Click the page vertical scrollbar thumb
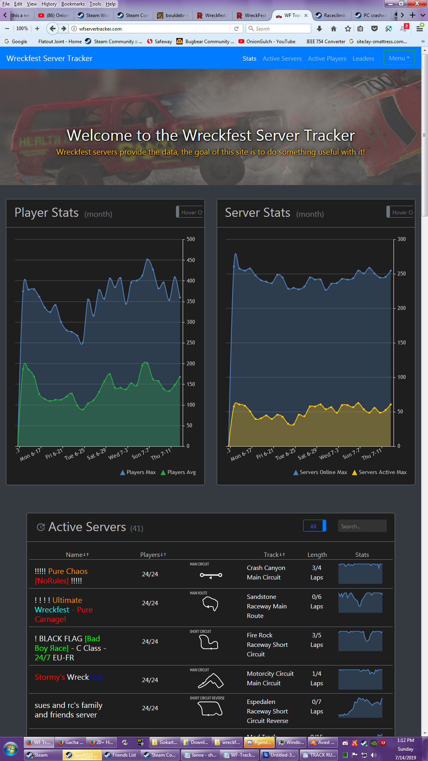The width and height of the screenshot is (428, 761). click(424, 135)
